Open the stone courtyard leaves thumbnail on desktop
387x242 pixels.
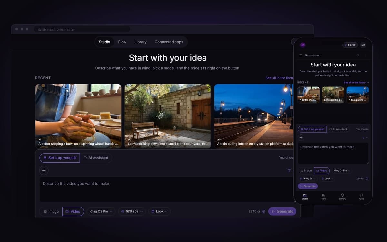[168, 116]
